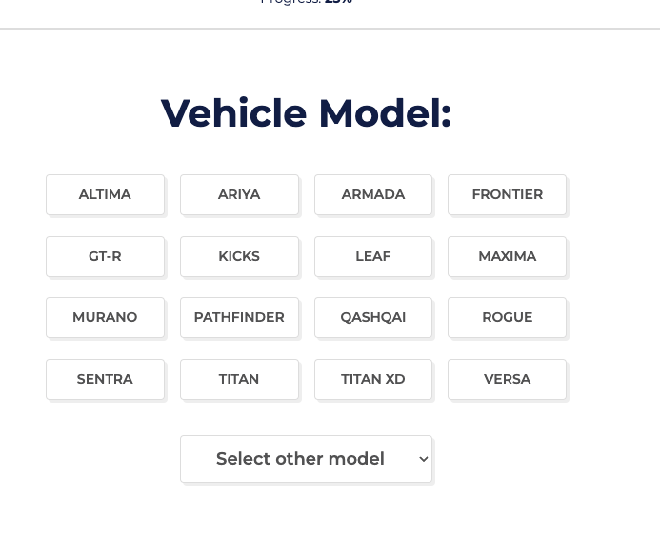The image size is (660, 558).
Task: Select VERSA from the models
Action: (507, 379)
